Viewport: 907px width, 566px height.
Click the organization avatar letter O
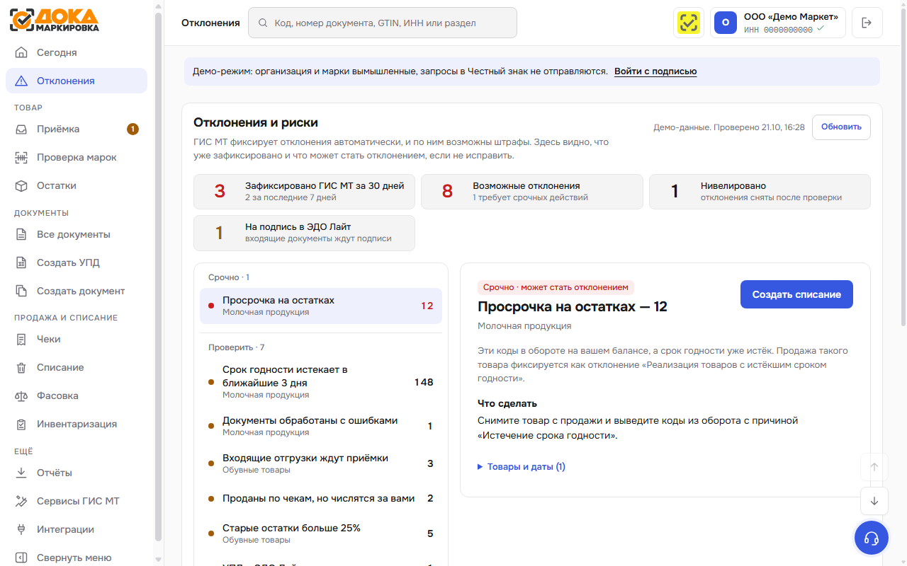point(726,23)
